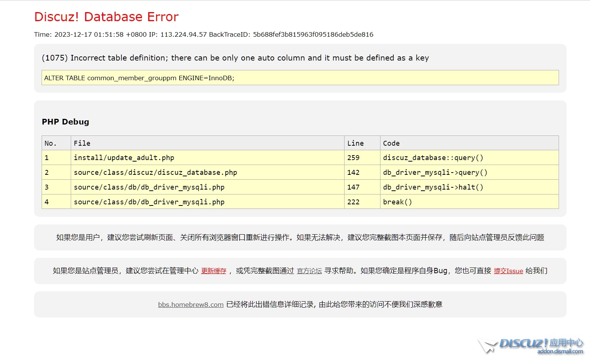Click the discuz_database.php file path cell
590x361 pixels.
pos(155,173)
